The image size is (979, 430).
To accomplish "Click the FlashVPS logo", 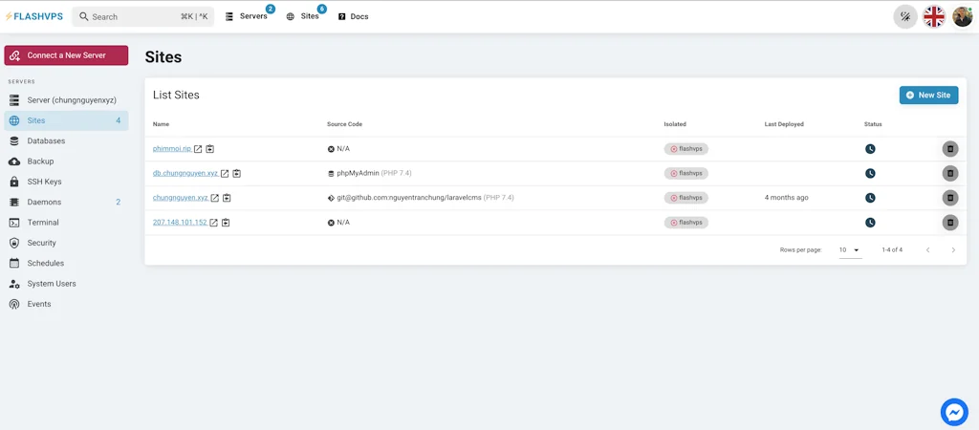I will (33, 17).
